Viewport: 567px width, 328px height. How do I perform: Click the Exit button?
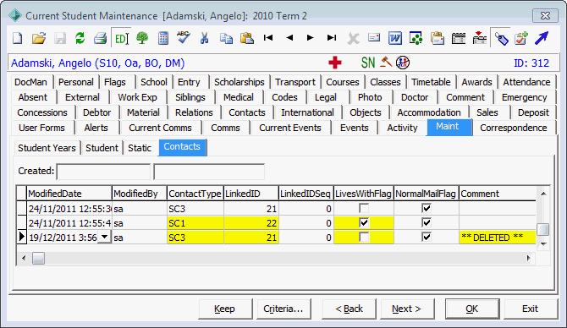tap(530, 309)
